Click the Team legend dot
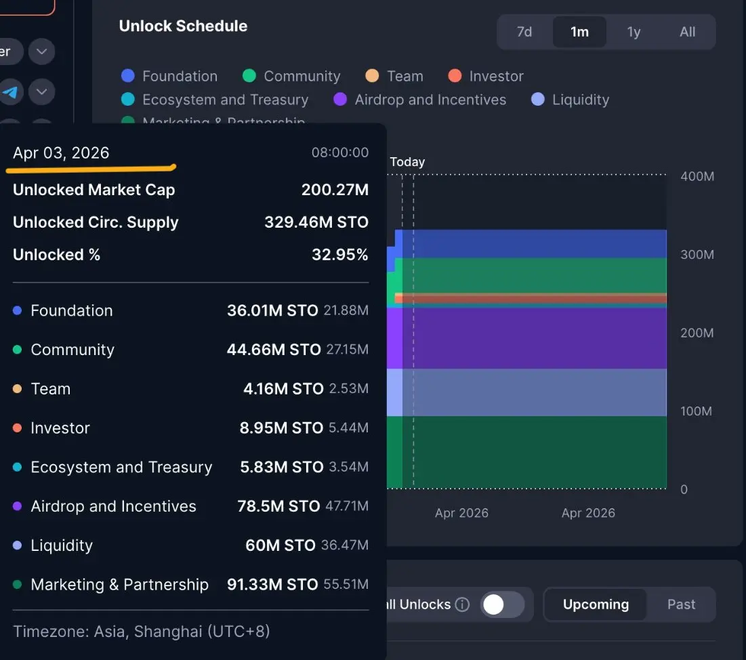Viewport: 746px width, 660px height. coord(372,76)
